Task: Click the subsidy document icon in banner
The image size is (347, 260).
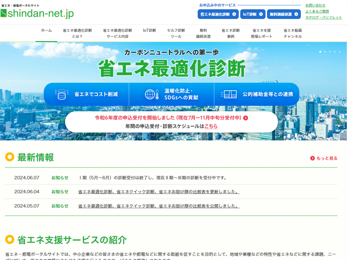Action: (x=229, y=94)
